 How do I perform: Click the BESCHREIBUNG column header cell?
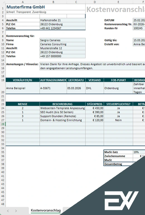click(62, 104)
